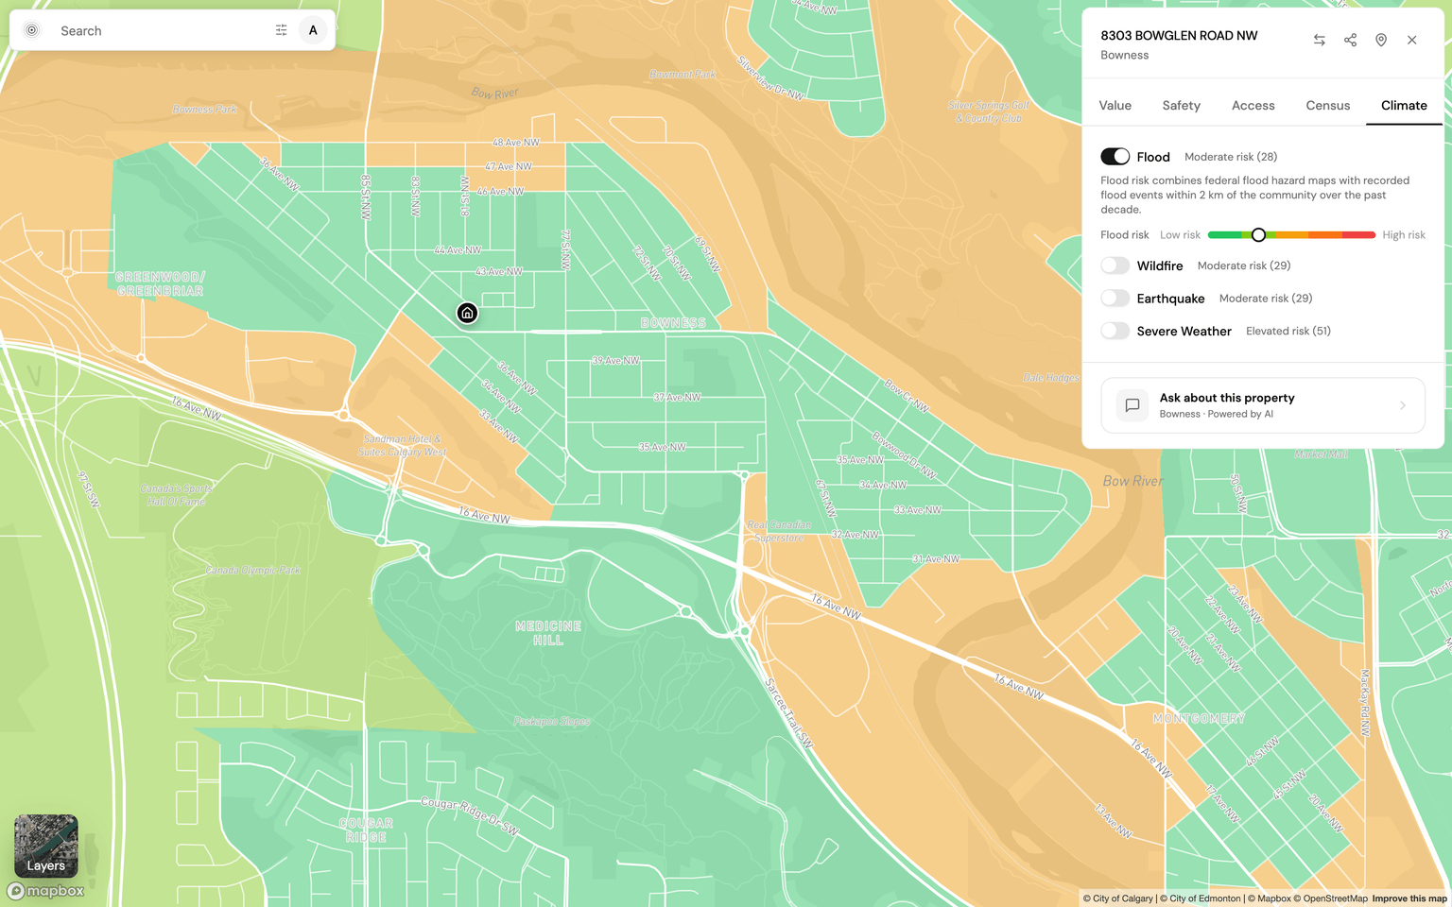Screen dimensions: 1452x907
Task: Click the locate-me target icon in search bar
Action: coord(32,30)
